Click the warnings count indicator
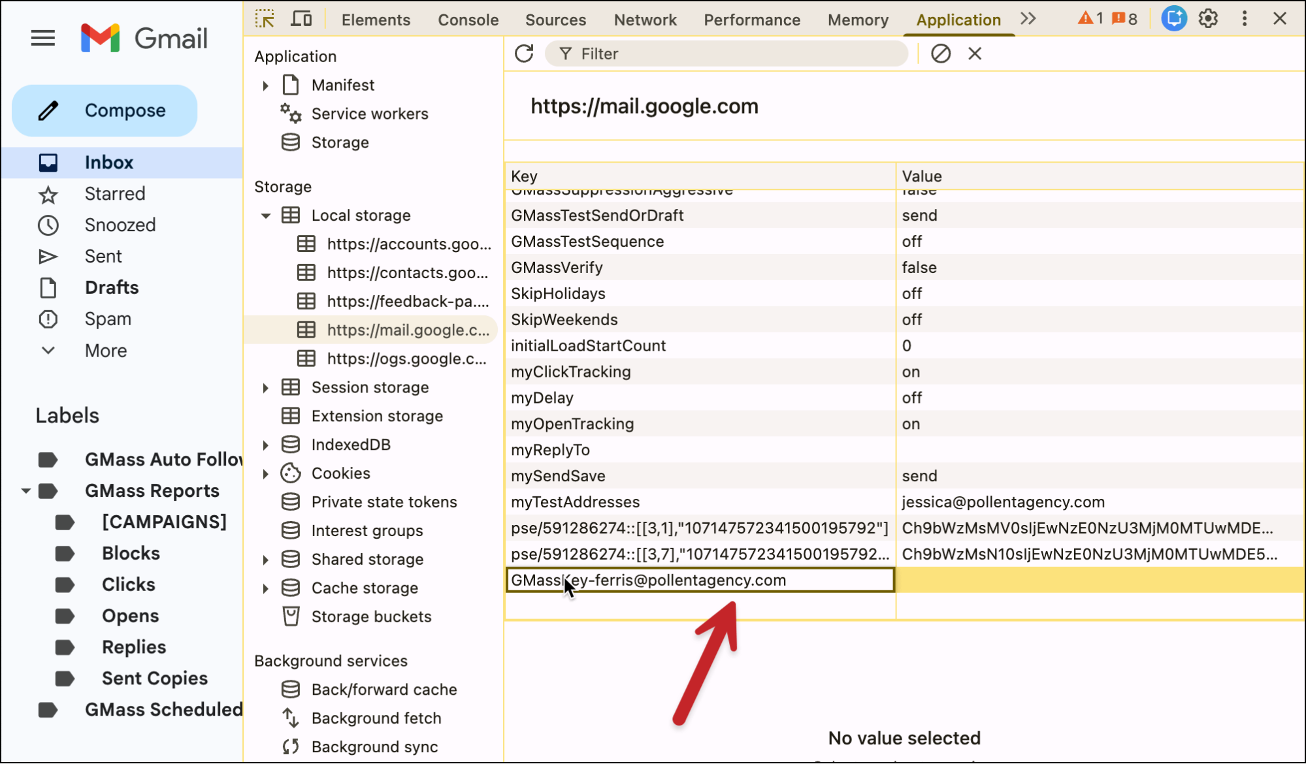The height and width of the screenshot is (764, 1306). 1090,19
